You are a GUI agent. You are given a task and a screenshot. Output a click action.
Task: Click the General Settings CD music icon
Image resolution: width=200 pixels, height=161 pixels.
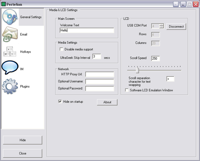tap(10, 17)
